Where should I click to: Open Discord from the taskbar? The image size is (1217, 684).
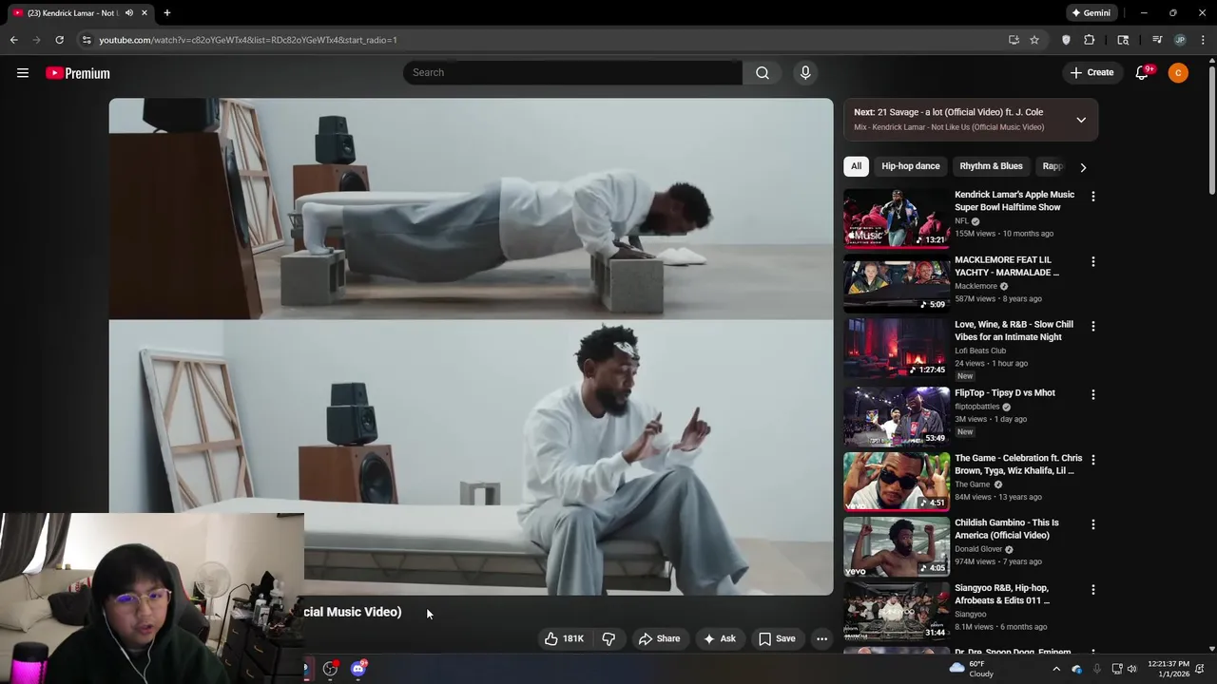click(x=358, y=669)
